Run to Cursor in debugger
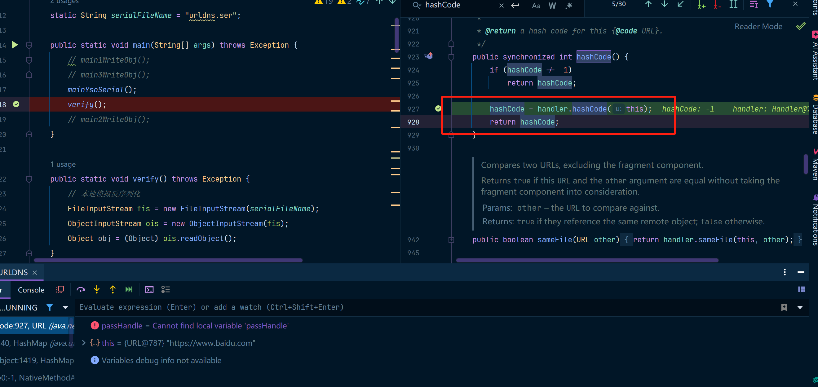 [x=129, y=289]
